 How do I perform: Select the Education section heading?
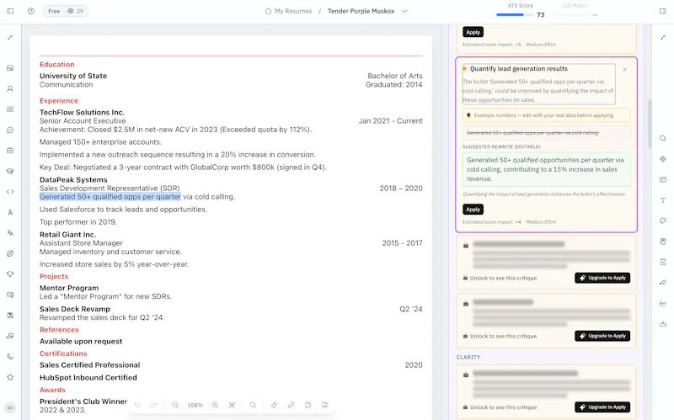(x=56, y=65)
